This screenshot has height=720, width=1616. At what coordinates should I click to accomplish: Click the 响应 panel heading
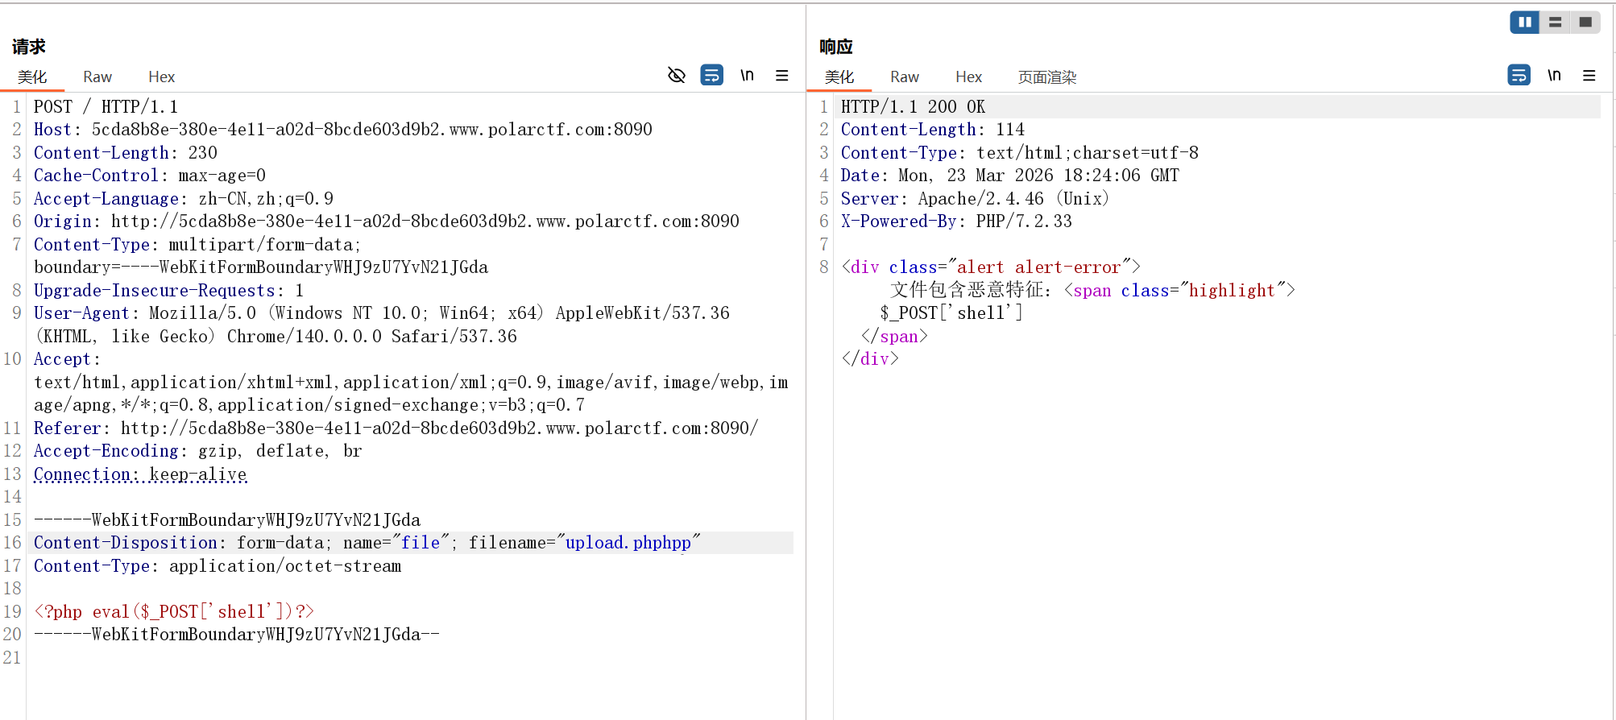click(x=836, y=47)
